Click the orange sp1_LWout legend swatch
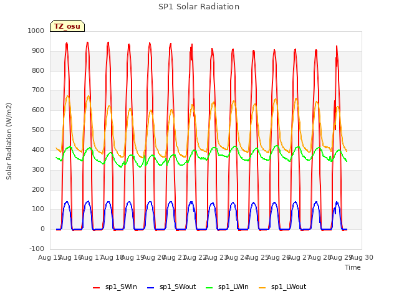Image resolution: width=399 pixels, height=299 pixels. click(262, 288)
